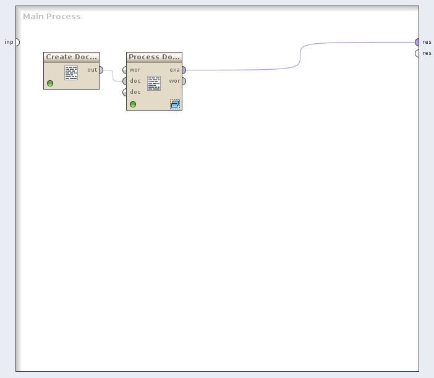
Task: Click the document icon in Create Document operator
Action: coord(71,73)
